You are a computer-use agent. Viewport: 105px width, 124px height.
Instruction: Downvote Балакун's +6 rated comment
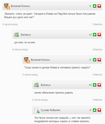(x=99, y=85)
